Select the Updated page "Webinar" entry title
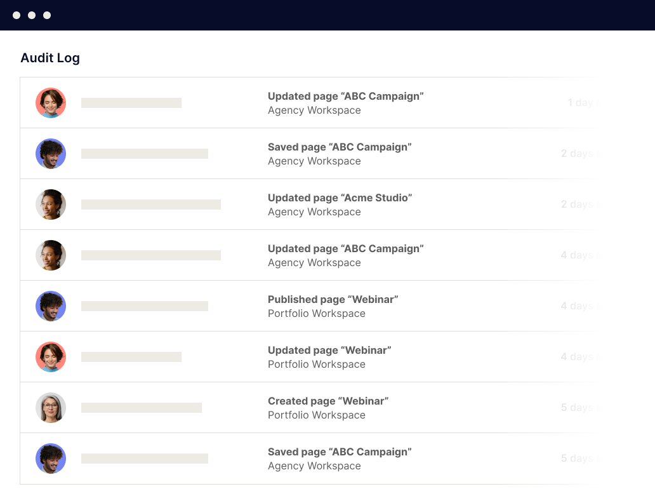 click(x=329, y=350)
